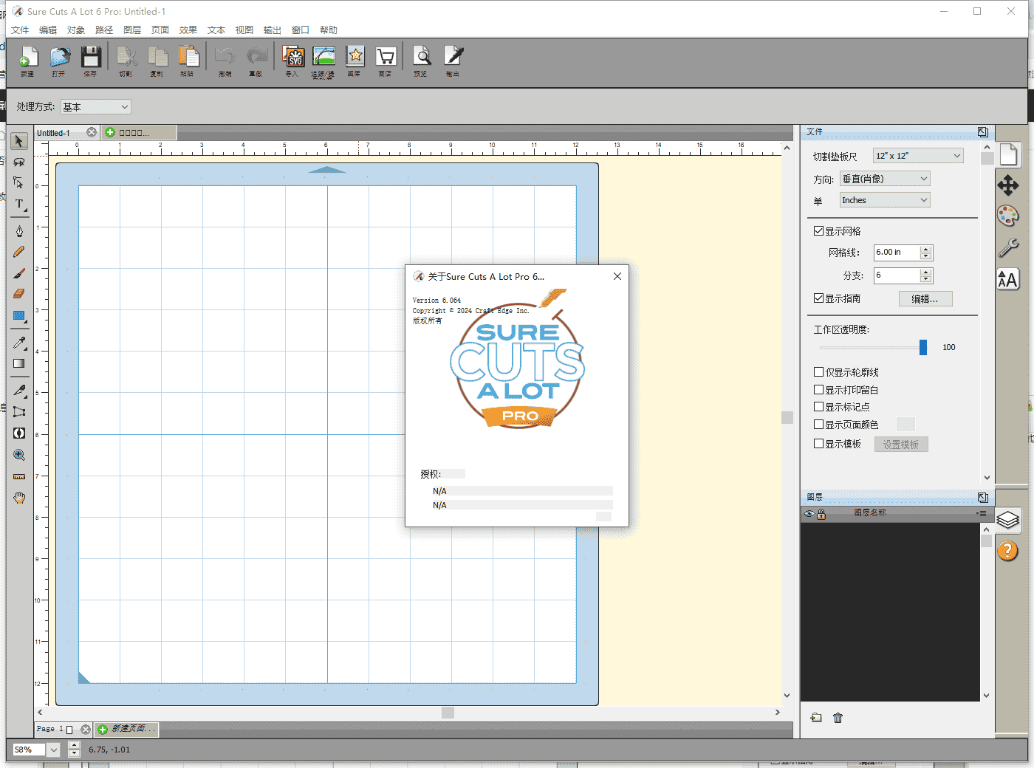
Task: Click the 新建页面 new page button
Action: [127, 729]
